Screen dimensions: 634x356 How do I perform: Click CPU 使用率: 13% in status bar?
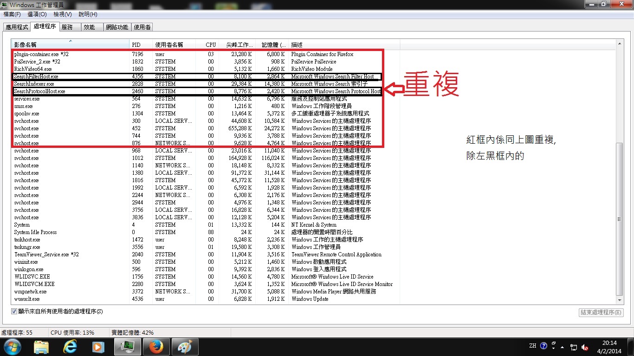tap(72, 333)
